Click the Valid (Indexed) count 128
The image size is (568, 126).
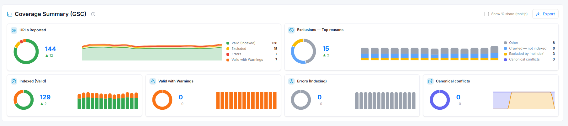pyautogui.click(x=274, y=43)
